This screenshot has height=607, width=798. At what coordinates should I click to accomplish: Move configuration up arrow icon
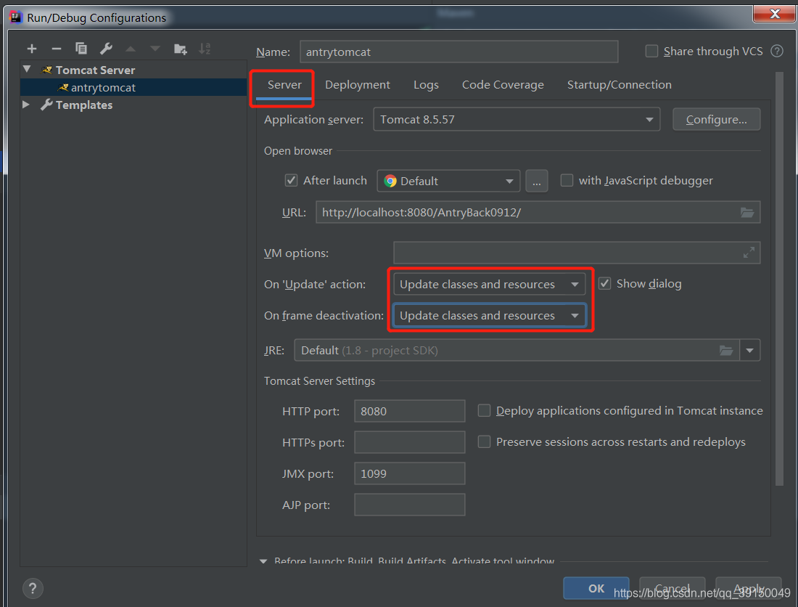coord(131,49)
